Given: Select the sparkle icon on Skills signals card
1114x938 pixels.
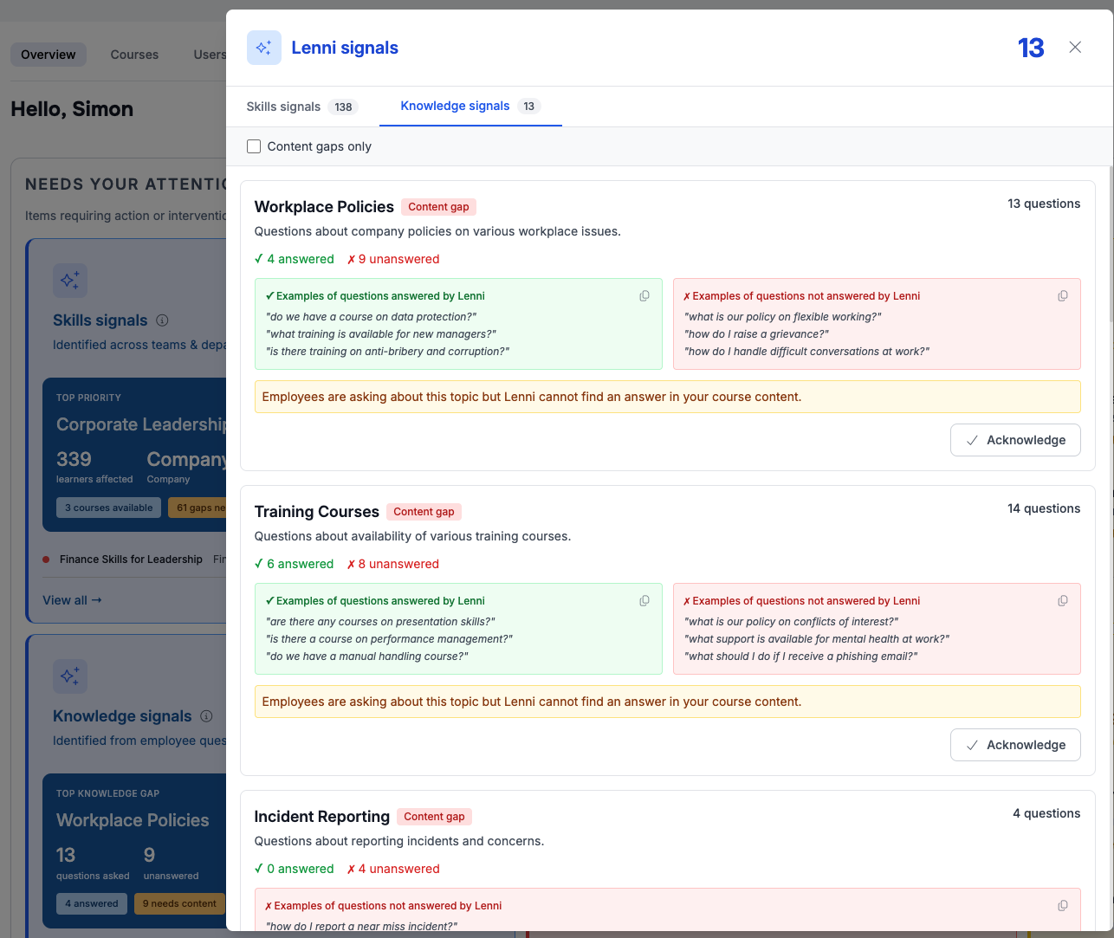Looking at the screenshot, I should tap(70, 280).
